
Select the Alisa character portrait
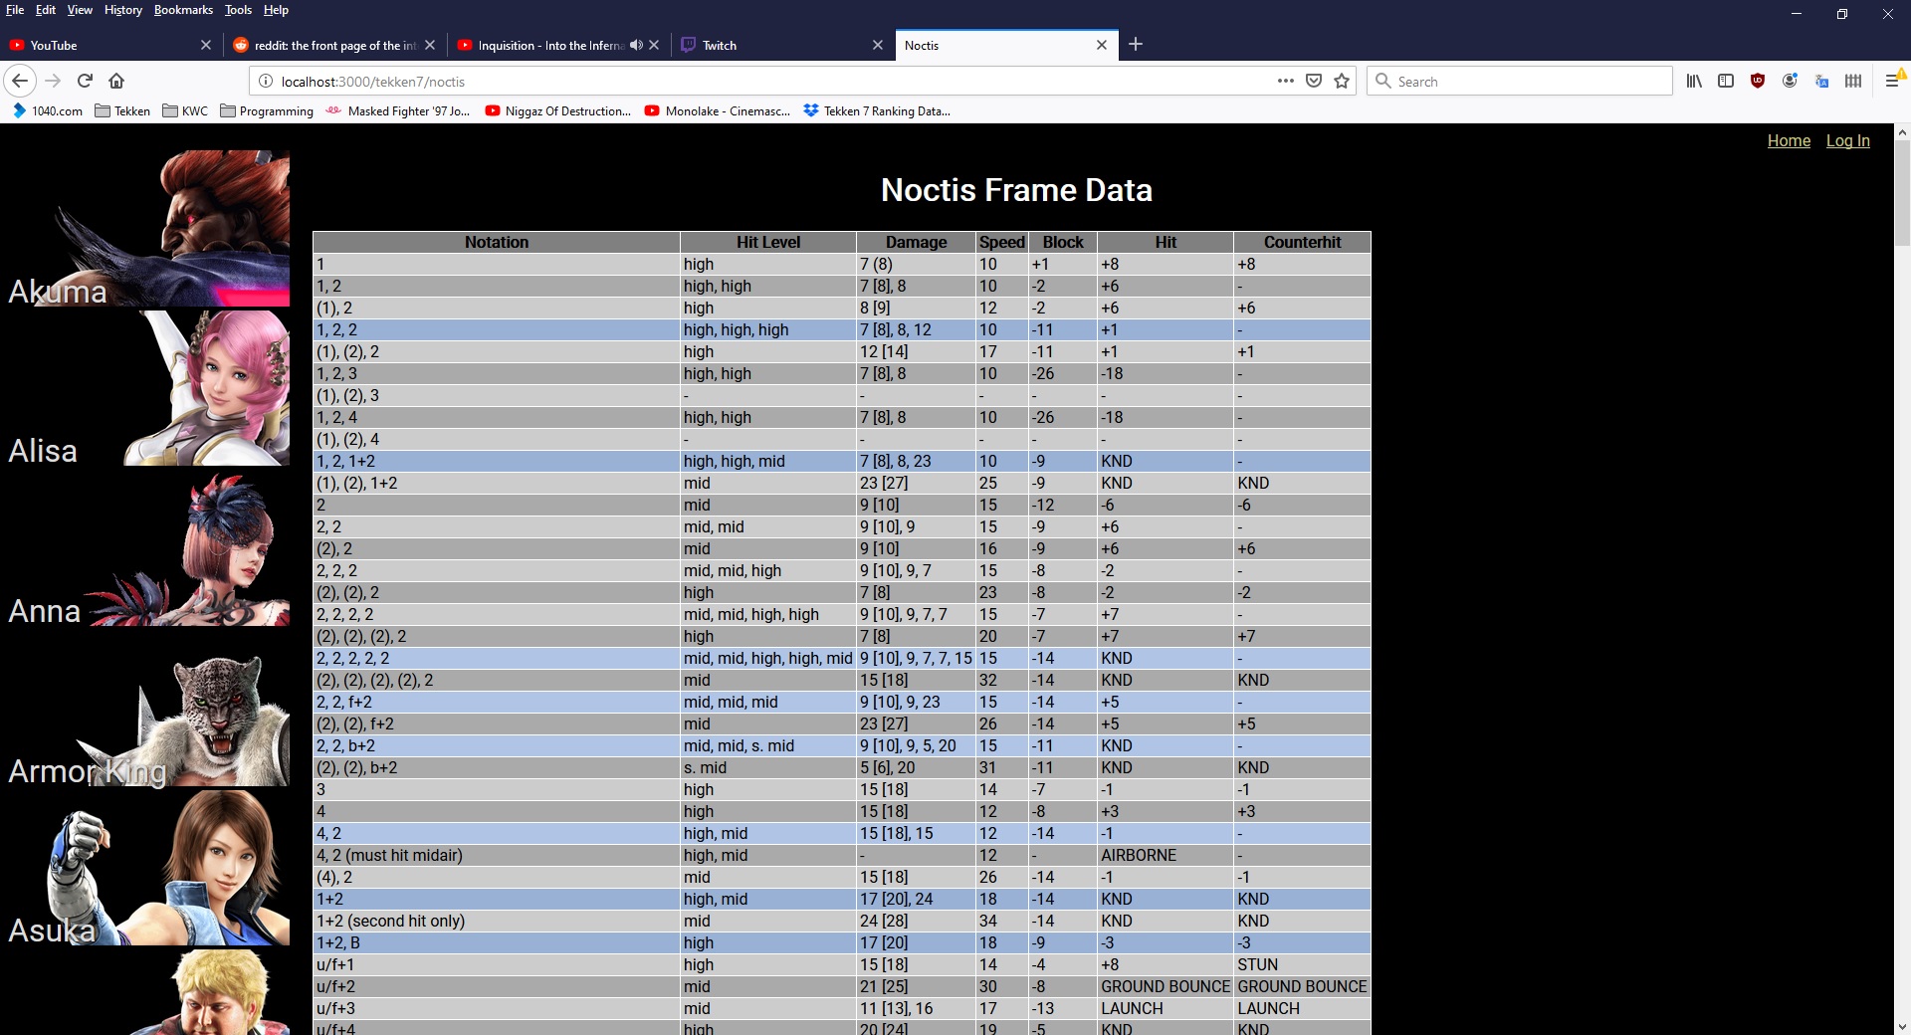coord(147,388)
